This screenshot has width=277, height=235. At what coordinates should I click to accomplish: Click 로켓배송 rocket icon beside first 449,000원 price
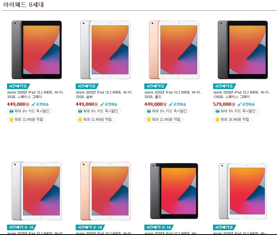(x=33, y=104)
